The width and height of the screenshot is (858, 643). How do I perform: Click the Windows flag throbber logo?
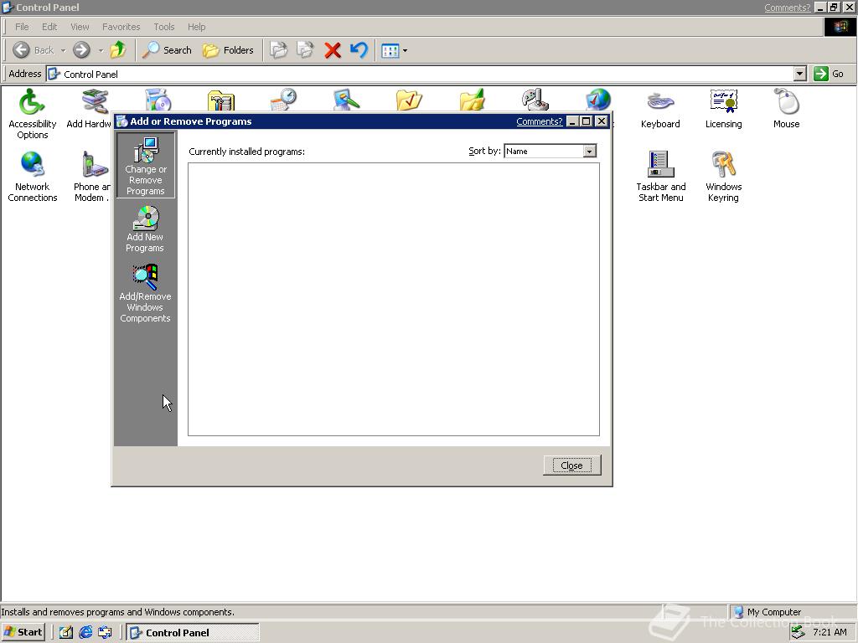pos(840,27)
